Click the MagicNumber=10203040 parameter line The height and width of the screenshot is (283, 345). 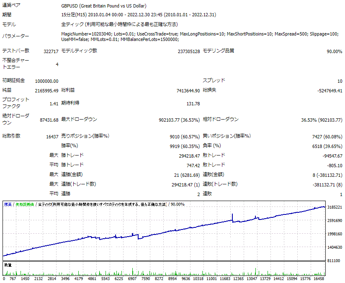click(200, 34)
